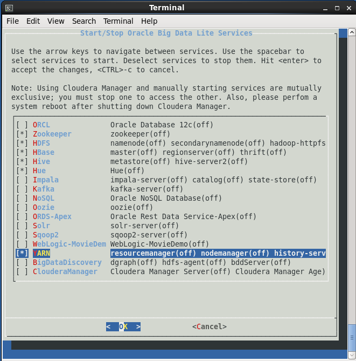Click the scrollbar down arrow
Viewport: 356px width, 361px height.
tap(352, 355)
